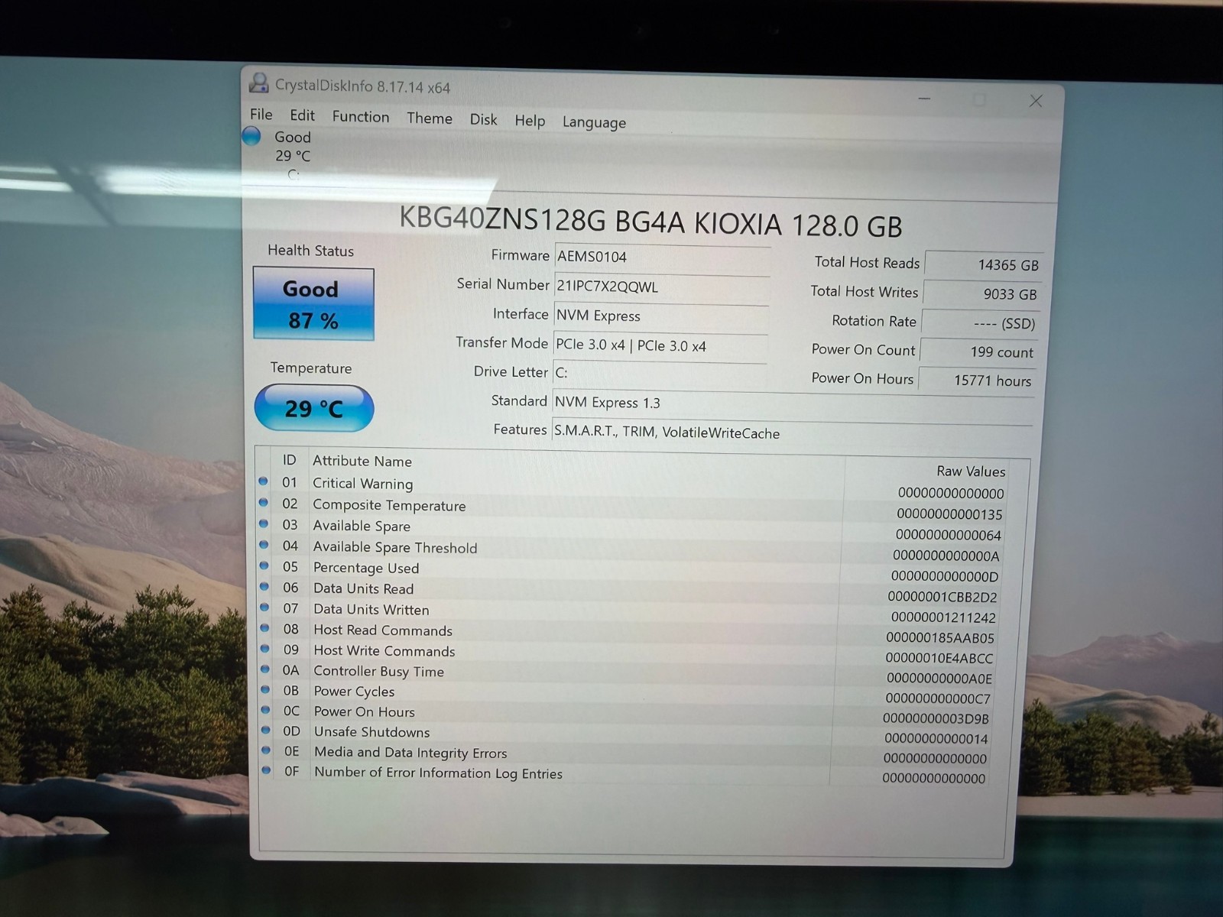Click Total Host Reads value 14365 GB
This screenshot has width=1223, height=917.
tap(984, 264)
